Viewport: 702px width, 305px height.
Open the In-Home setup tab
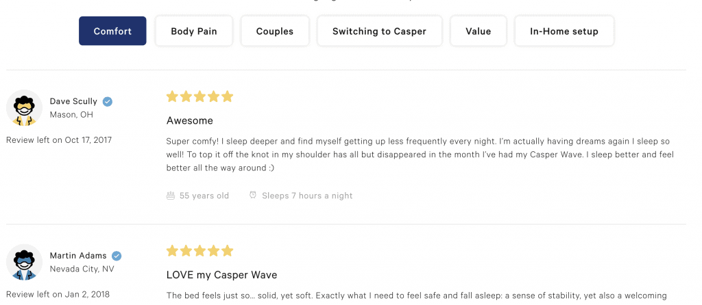click(x=564, y=31)
